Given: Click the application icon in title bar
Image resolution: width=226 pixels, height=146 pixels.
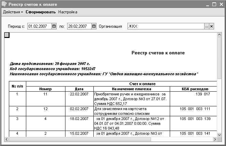Looking at the screenshot, I should pos(4,4).
